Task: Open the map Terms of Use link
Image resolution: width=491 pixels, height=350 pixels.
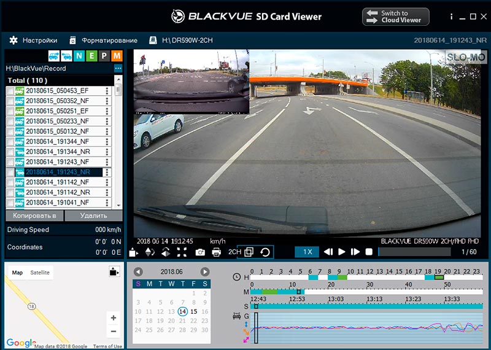Action: pyautogui.click(x=107, y=346)
